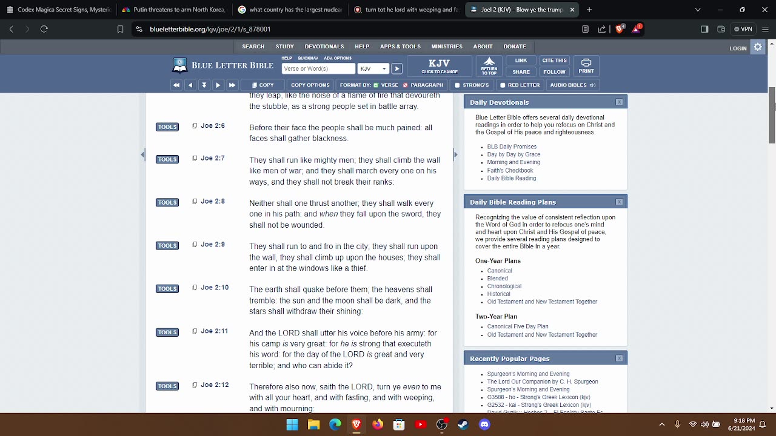Submit verse search with arrow button
The image size is (776, 436).
point(396,69)
